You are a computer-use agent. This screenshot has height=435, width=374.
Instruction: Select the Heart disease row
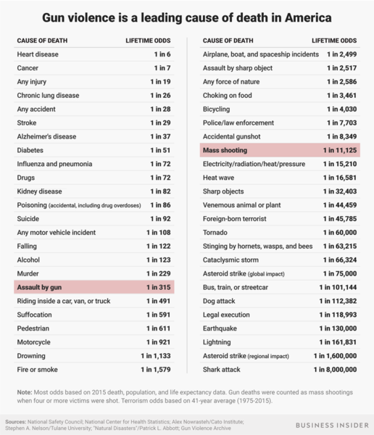pos(94,54)
